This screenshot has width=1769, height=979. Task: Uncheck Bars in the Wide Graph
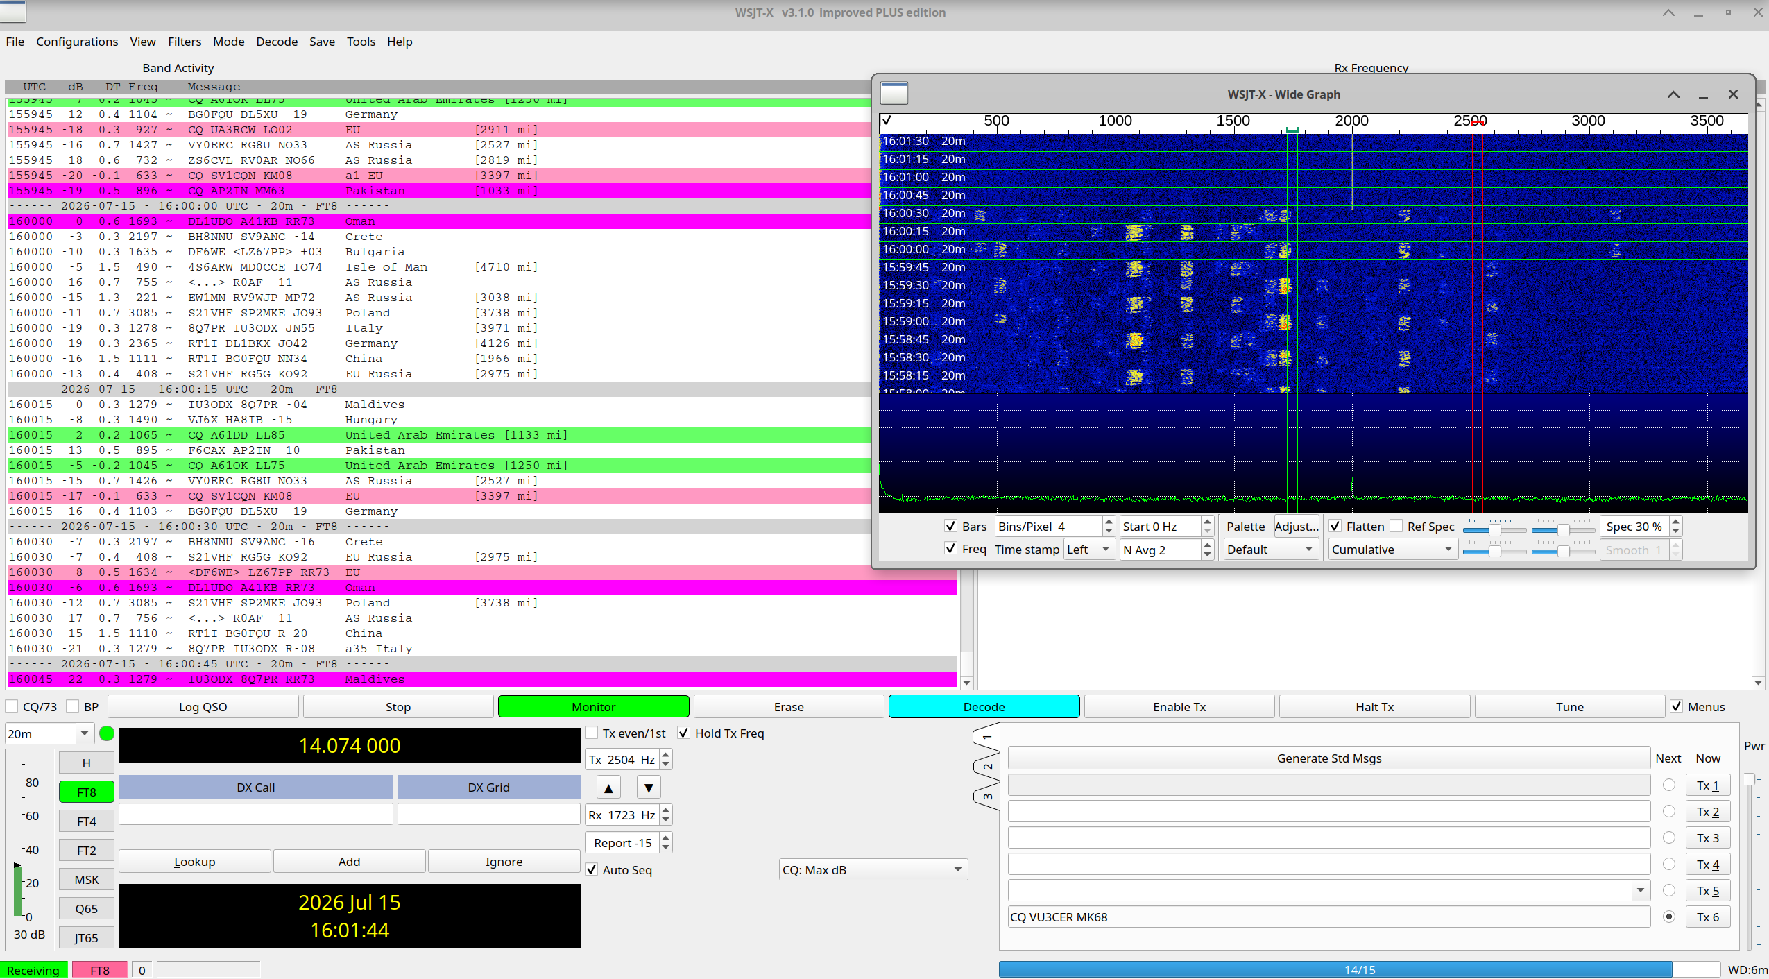951,526
